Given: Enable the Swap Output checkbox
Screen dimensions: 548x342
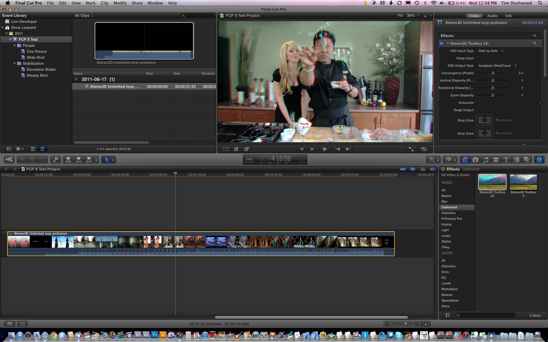Looking at the screenshot, I should tap(478, 110).
